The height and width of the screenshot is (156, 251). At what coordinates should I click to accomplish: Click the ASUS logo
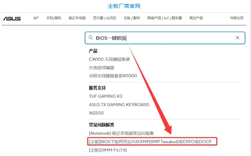12,19
